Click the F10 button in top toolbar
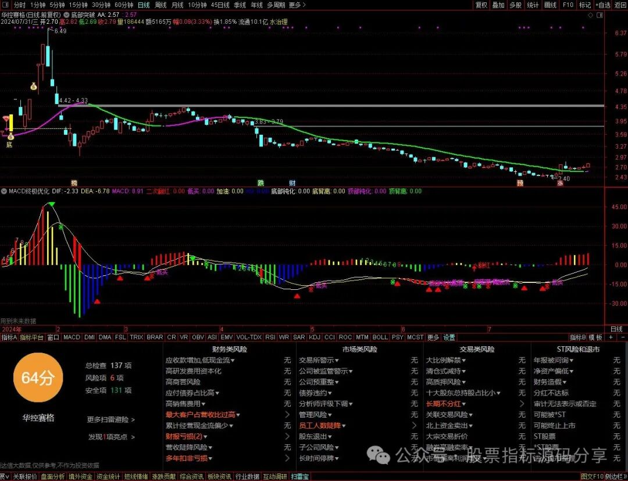Screen dimensions: 628x481 point(568,5)
